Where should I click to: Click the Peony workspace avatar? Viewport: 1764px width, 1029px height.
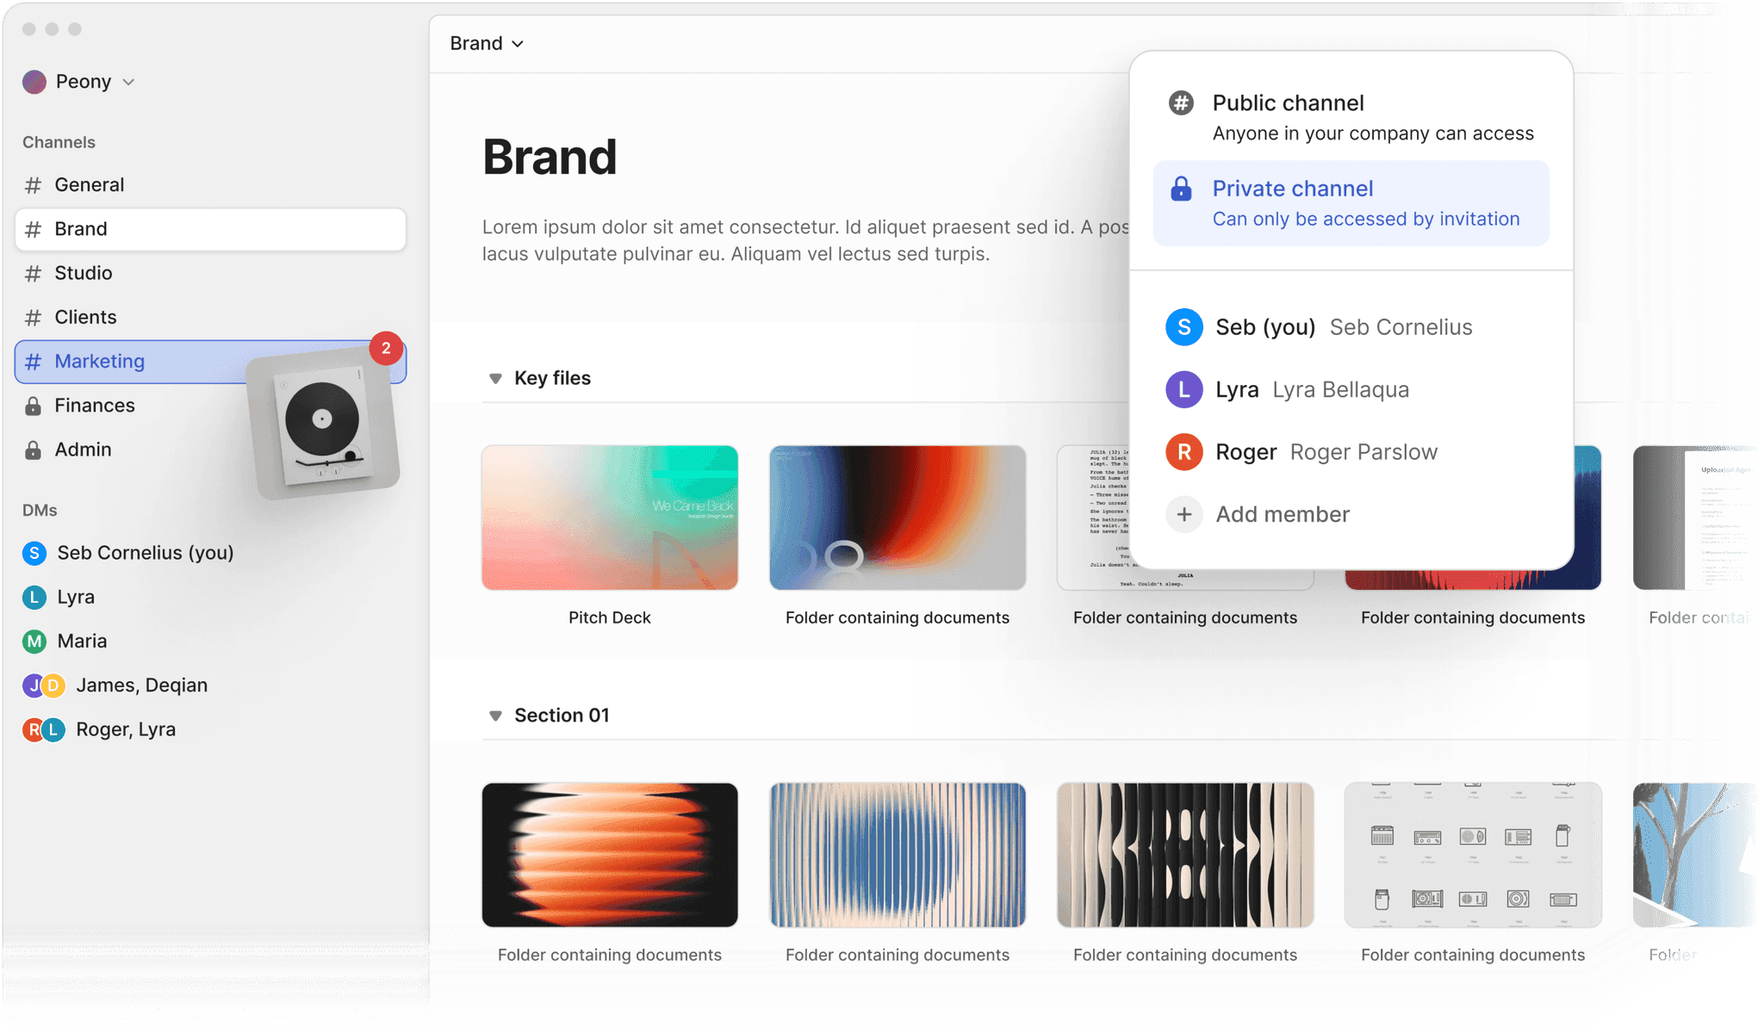click(x=34, y=81)
